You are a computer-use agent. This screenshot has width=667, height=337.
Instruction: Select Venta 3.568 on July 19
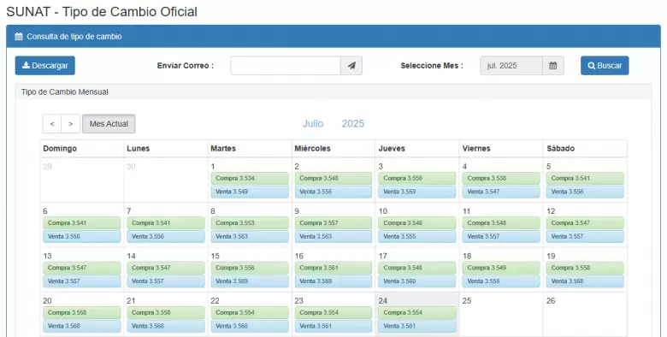tap(585, 281)
